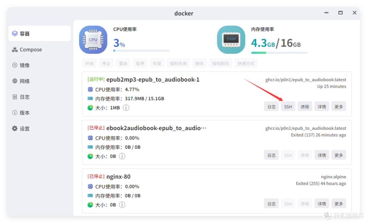Click the size info icon for epub2mp3 container
The height and width of the screenshot is (223, 367).
tap(126, 108)
